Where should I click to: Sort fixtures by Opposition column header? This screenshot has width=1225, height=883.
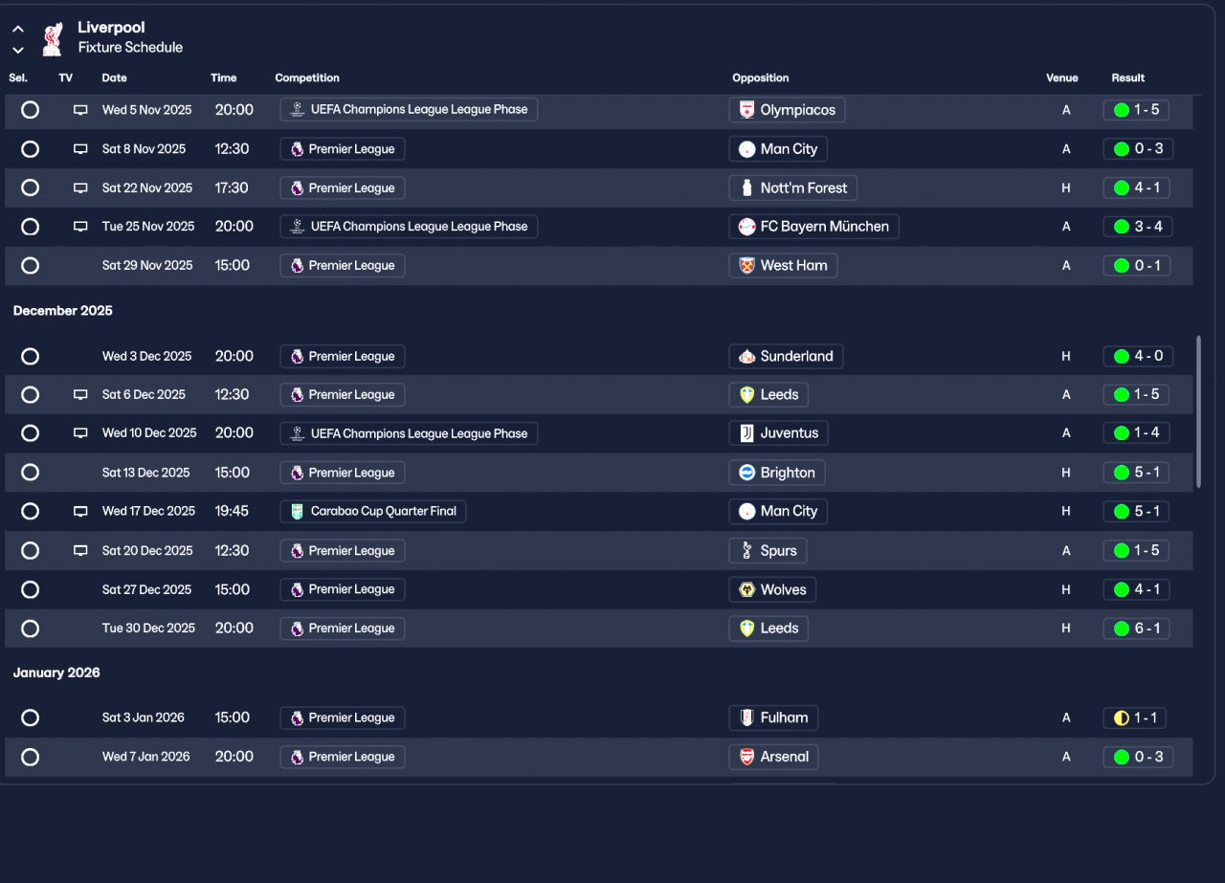pyautogui.click(x=761, y=77)
